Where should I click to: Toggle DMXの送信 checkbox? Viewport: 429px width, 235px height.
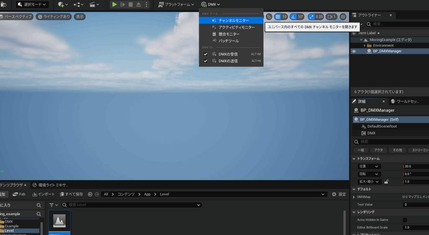tap(205, 61)
